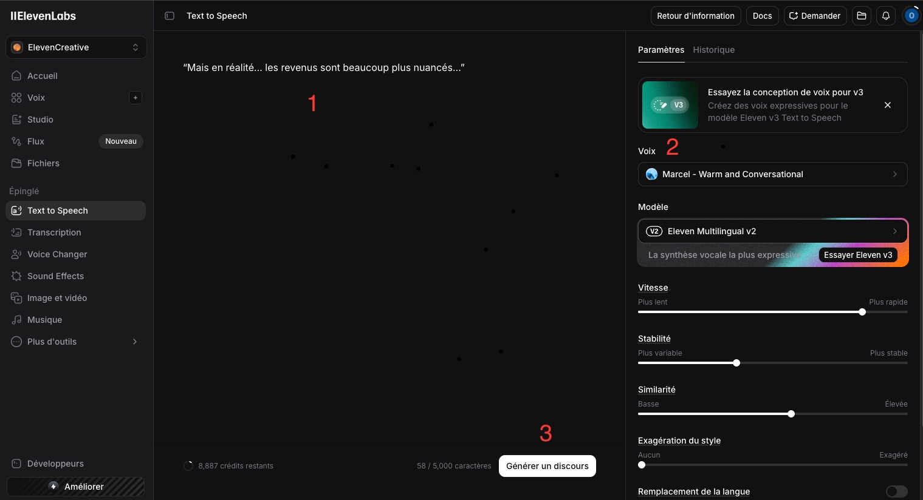Switch to the Historique tab
Screen dimensions: 923x500
coord(713,50)
